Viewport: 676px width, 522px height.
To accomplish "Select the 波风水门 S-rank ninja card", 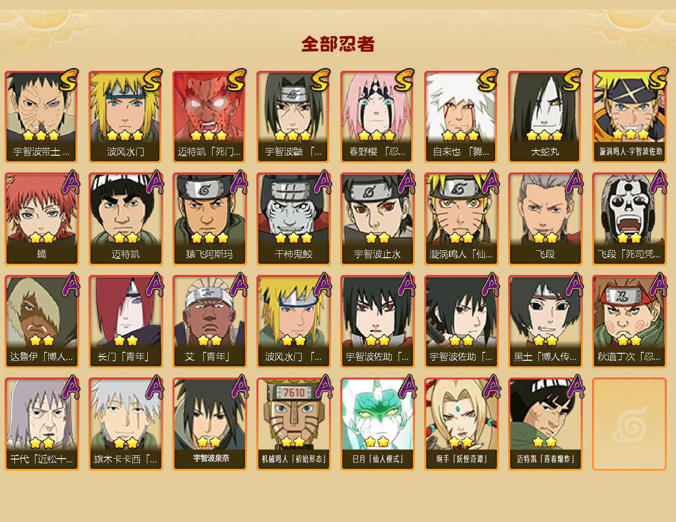I will (125, 117).
